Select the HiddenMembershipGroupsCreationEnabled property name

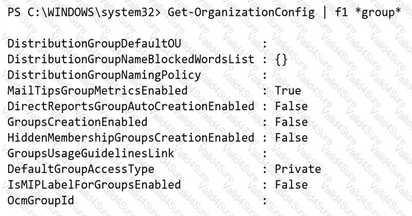coord(131,137)
